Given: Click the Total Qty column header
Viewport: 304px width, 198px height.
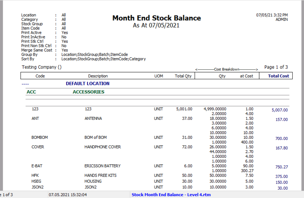Looking at the screenshot, I should (183, 76).
